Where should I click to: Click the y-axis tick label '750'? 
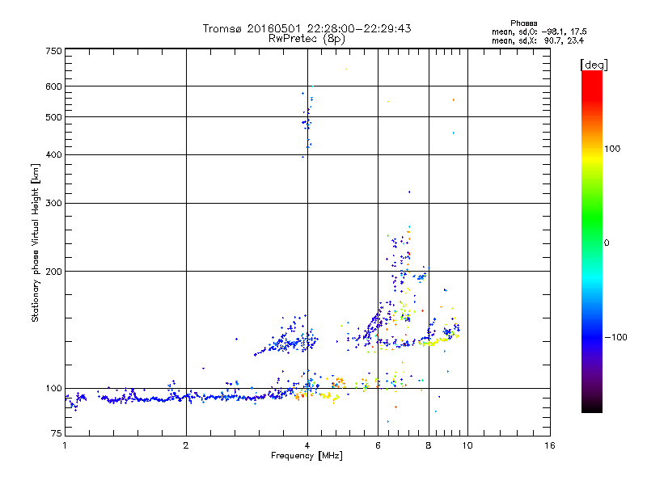(x=53, y=51)
